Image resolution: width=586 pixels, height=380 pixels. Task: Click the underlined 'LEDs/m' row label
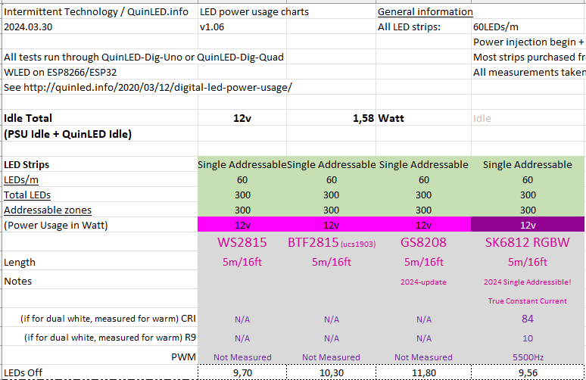(x=21, y=179)
